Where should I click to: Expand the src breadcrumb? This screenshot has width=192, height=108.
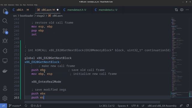pyautogui.click(x=15, y=16)
